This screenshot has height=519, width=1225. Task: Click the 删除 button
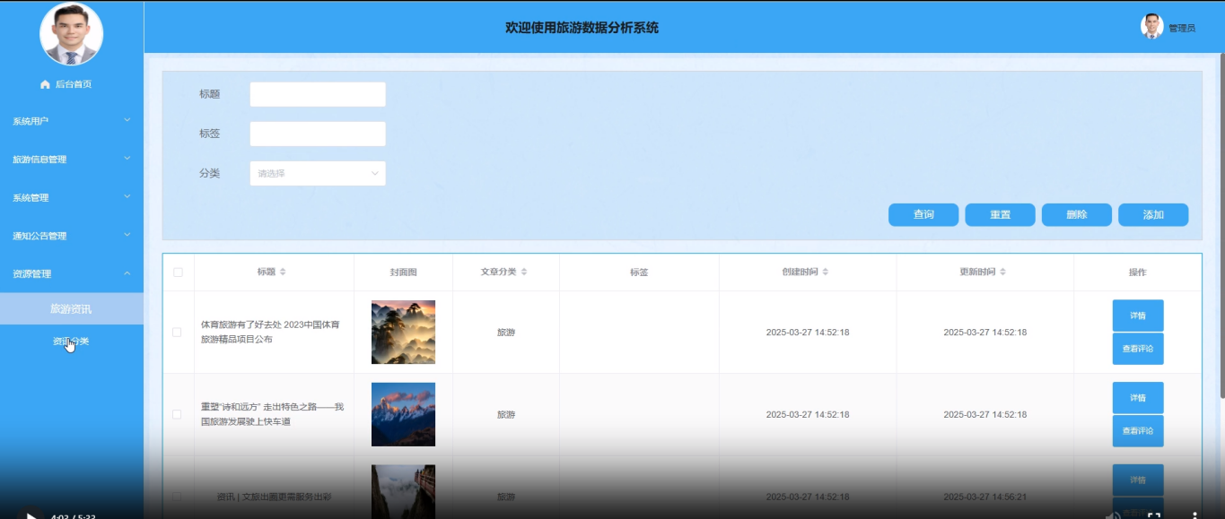tap(1077, 215)
